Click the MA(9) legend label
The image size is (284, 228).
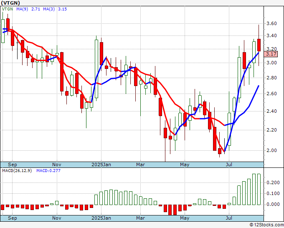click(22, 9)
